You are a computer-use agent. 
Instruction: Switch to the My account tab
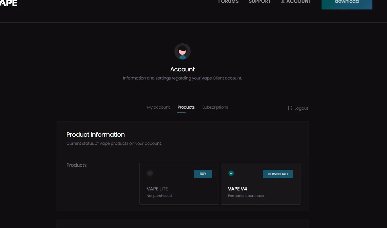click(x=158, y=107)
